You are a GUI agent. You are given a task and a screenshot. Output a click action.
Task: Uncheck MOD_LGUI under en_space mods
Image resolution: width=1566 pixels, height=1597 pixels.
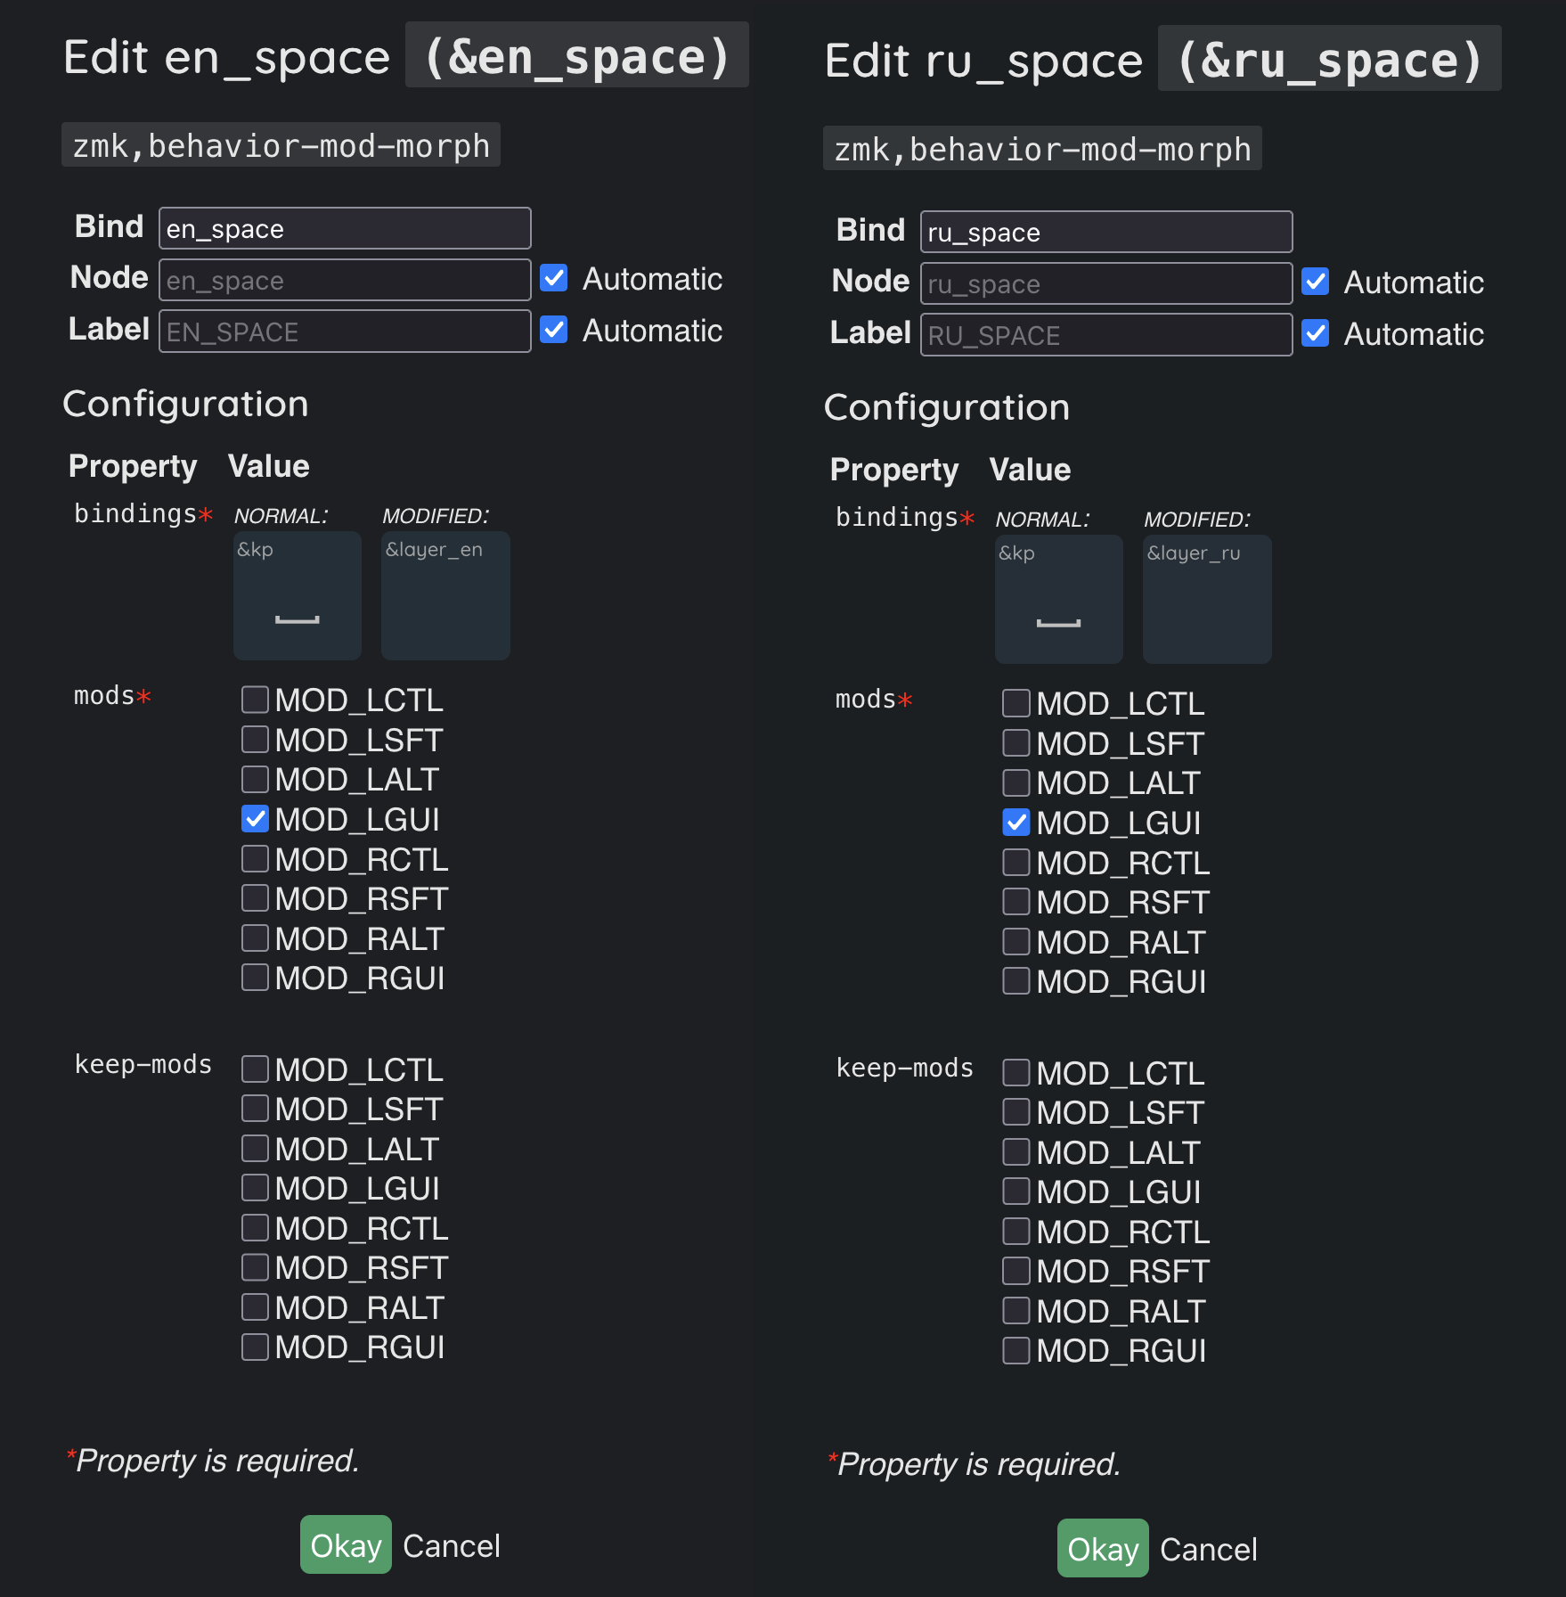click(x=256, y=819)
